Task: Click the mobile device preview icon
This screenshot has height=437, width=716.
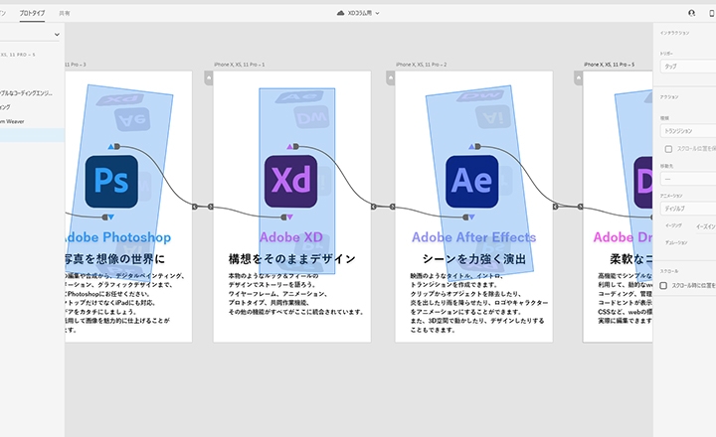Action: click(x=712, y=13)
